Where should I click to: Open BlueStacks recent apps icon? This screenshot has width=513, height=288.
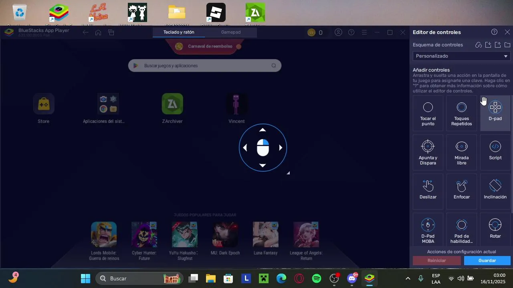pyautogui.click(x=111, y=32)
